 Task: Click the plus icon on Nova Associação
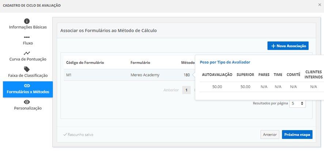click(x=273, y=46)
